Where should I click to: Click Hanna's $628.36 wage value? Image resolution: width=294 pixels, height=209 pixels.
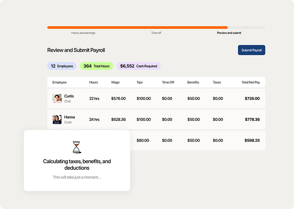(118, 119)
